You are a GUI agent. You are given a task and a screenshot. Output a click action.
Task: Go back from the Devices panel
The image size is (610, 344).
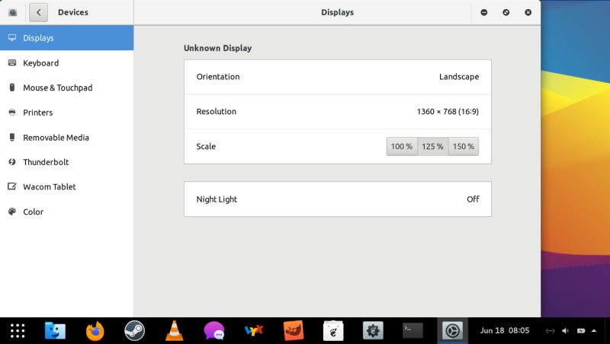[39, 12]
